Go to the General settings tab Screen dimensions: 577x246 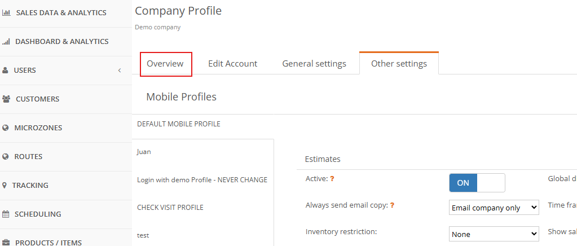[314, 64]
